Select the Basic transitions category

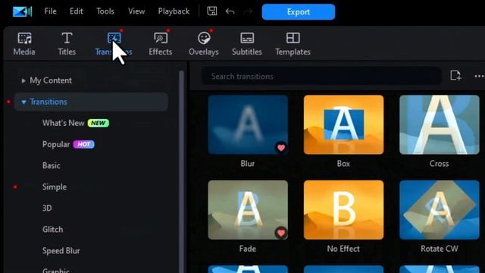52,165
